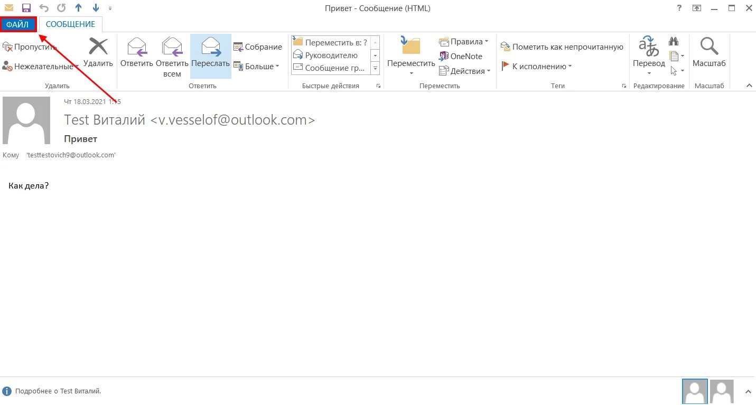
Task: Delete the message with Удалить
Action: click(98, 53)
